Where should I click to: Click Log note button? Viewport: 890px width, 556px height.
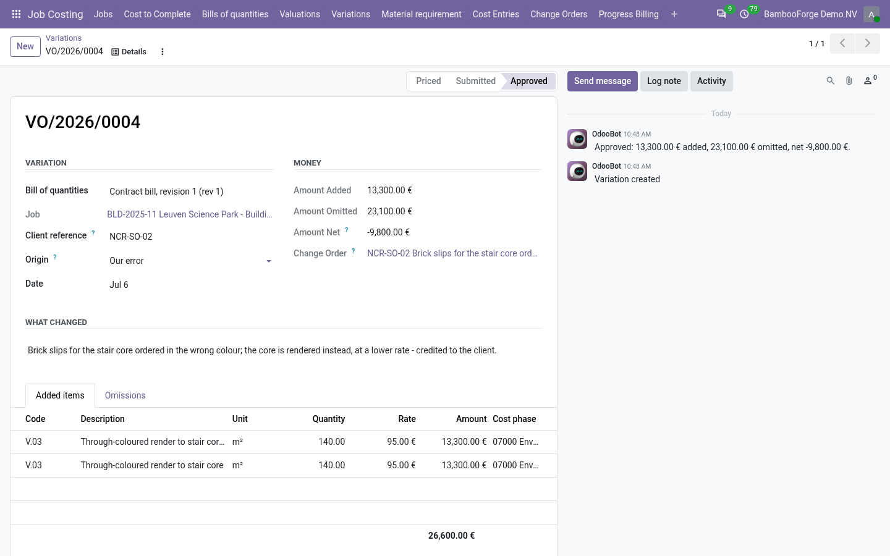(664, 81)
